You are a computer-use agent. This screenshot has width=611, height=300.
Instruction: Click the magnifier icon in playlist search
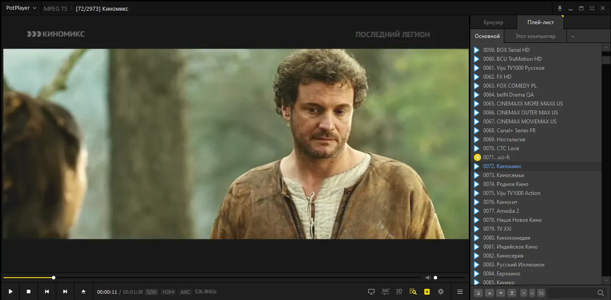[601, 293]
